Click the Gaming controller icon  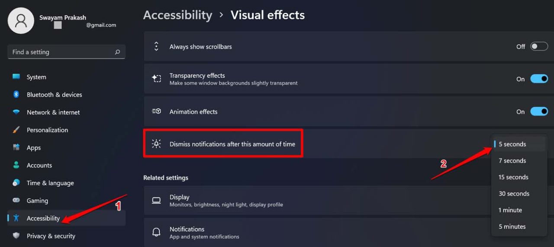pos(16,200)
